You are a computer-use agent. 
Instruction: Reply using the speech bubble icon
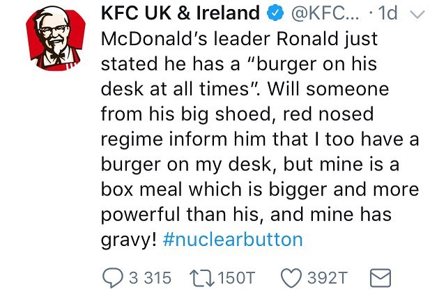113,278
